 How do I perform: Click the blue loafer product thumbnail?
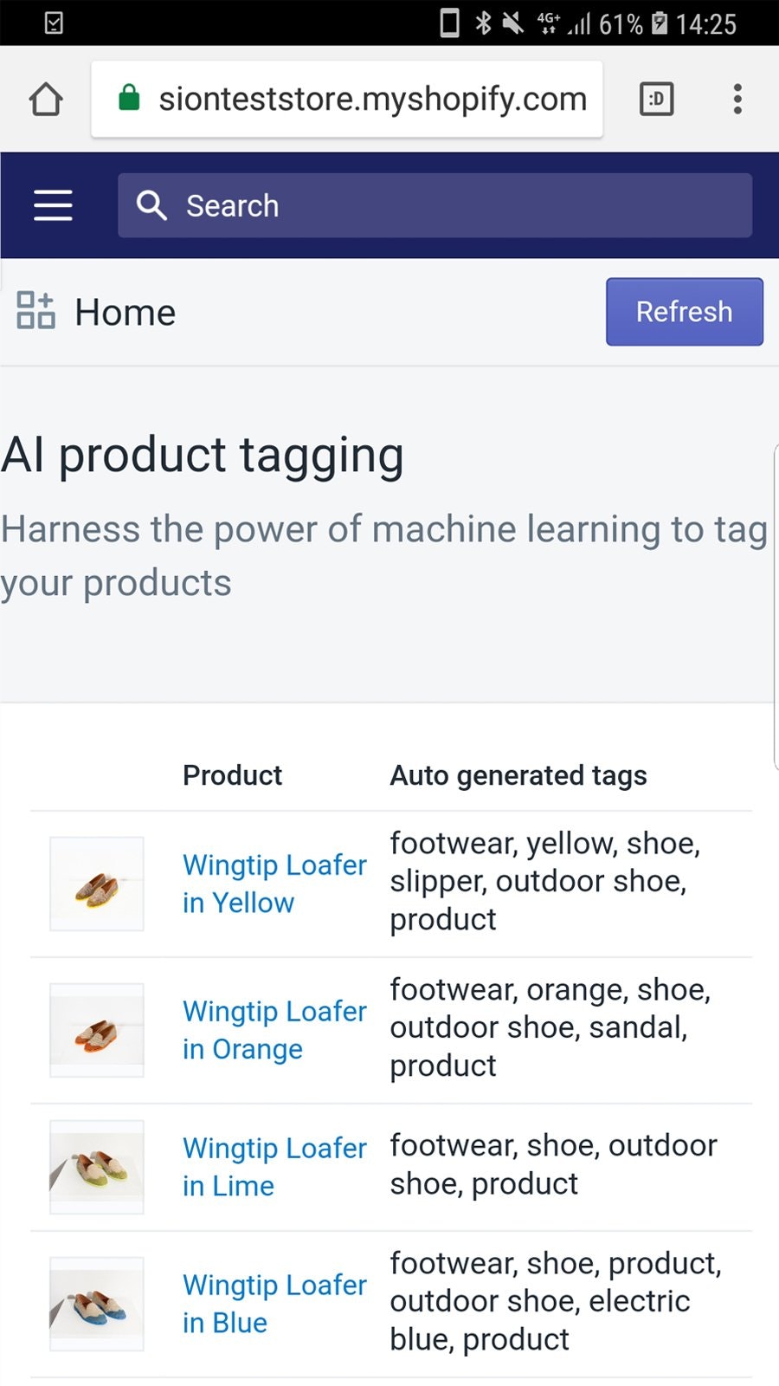point(95,1304)
